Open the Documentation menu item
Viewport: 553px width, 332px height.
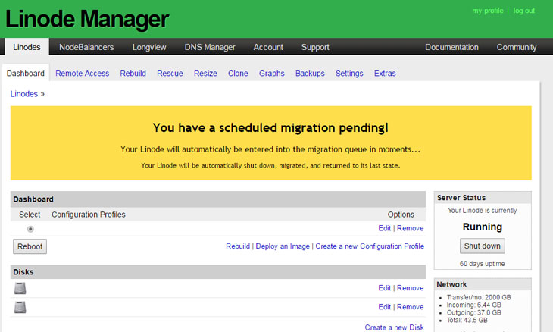451,47
